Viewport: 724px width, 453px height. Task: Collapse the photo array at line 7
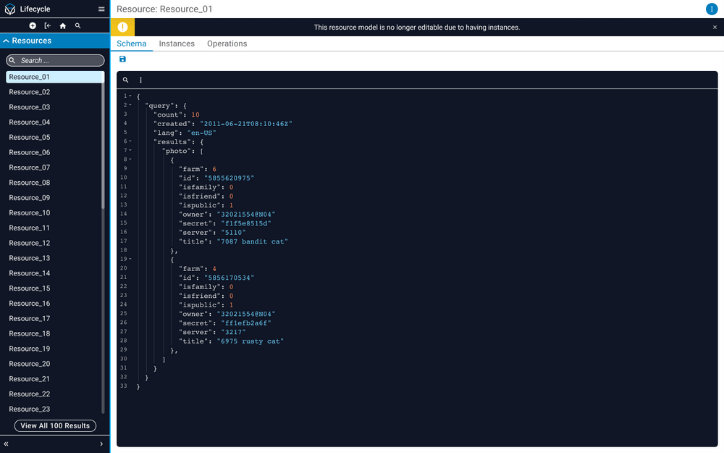pos(129,150)
